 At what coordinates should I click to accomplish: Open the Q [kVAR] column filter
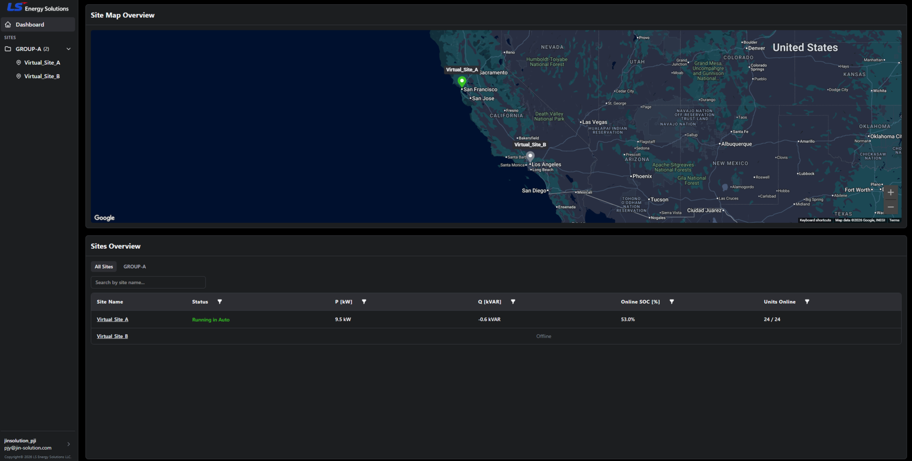tap(513, 302)
